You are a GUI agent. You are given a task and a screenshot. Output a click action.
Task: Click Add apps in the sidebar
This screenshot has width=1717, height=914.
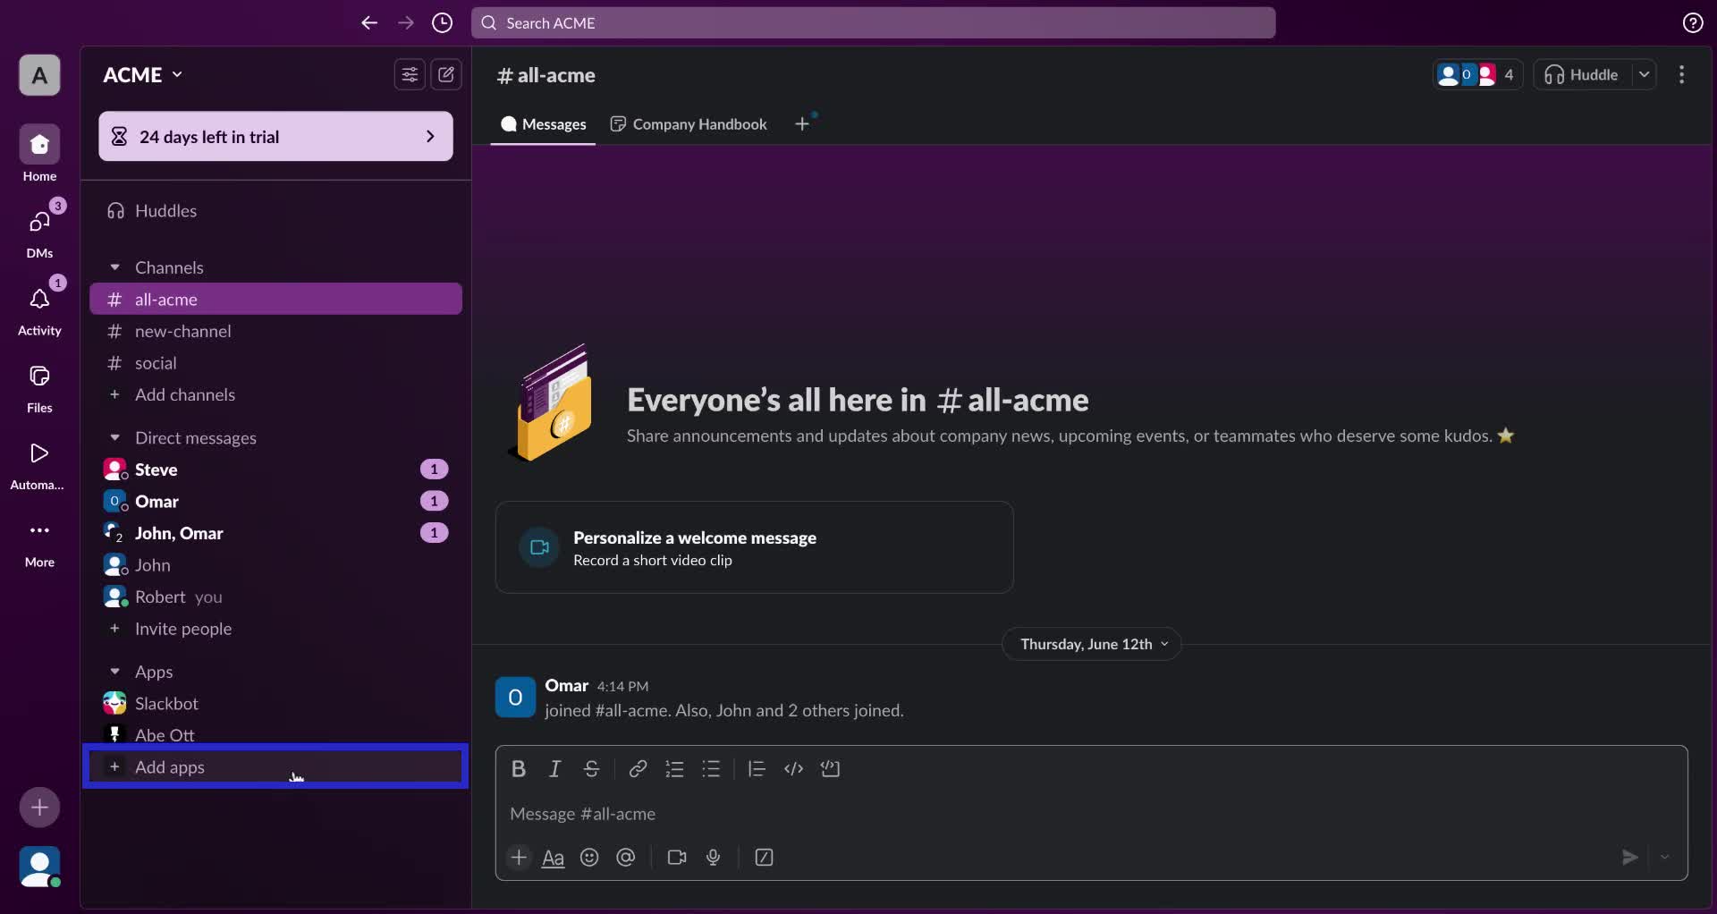point(170,767)
